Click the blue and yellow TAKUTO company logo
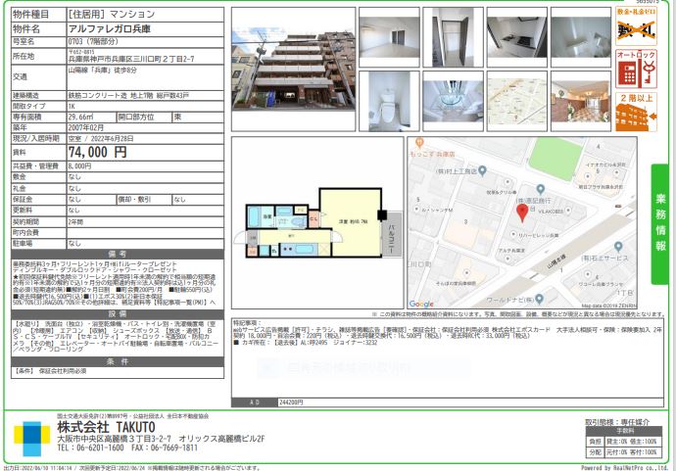This screenshot has width=676, height=471. (31, 439)
